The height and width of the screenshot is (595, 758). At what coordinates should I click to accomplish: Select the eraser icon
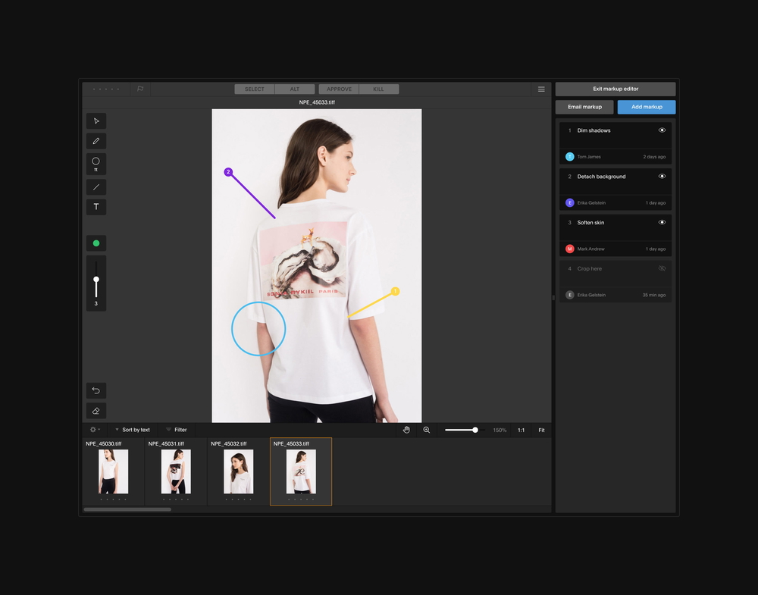[x=96, y=410]
